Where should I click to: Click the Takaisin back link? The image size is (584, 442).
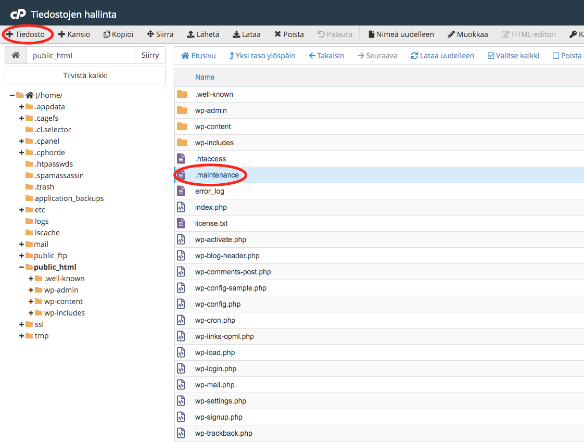tap(326, 56)
